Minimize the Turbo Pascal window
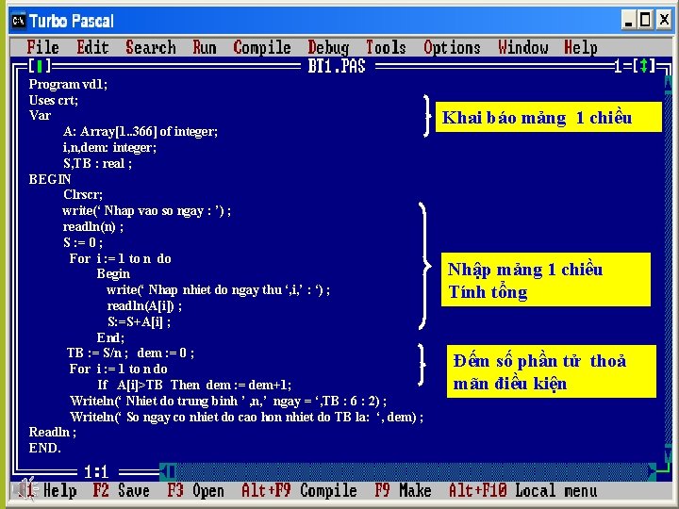 (x=629, y=21)
